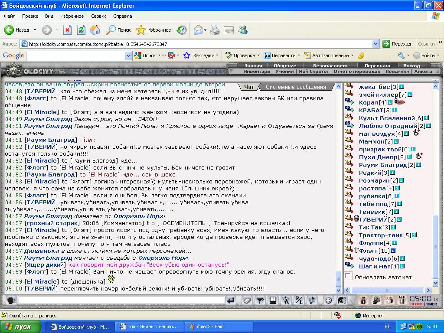
Task: Open the Избранное menu
Action: (x=72, y=16)
